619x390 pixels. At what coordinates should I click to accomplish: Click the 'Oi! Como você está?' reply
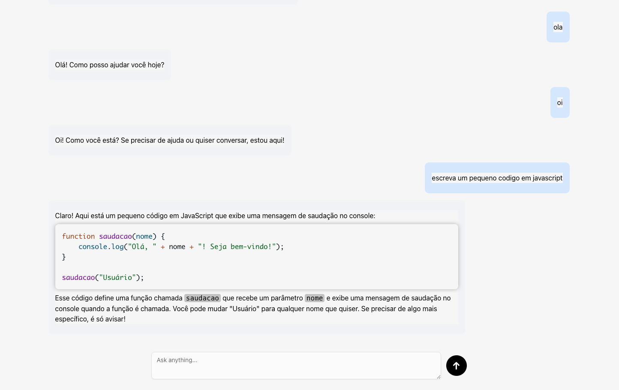coord(170,140)
